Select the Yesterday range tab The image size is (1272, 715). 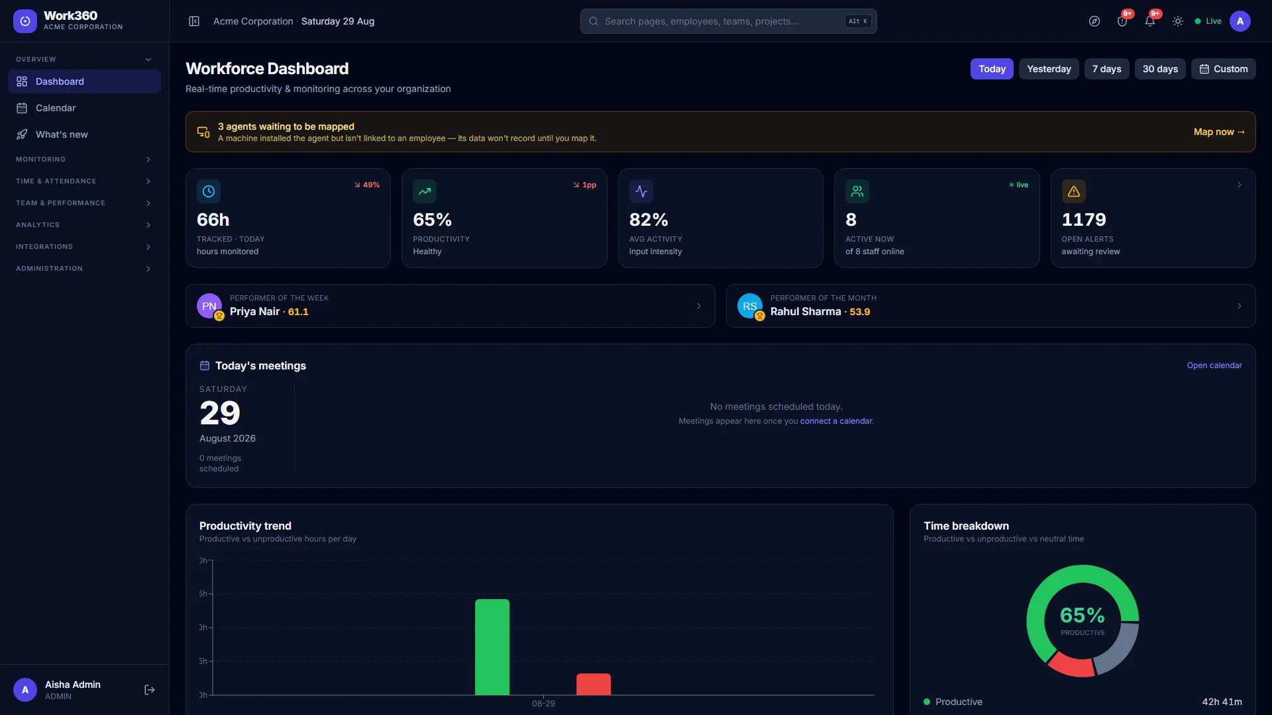click(1049, 69)
